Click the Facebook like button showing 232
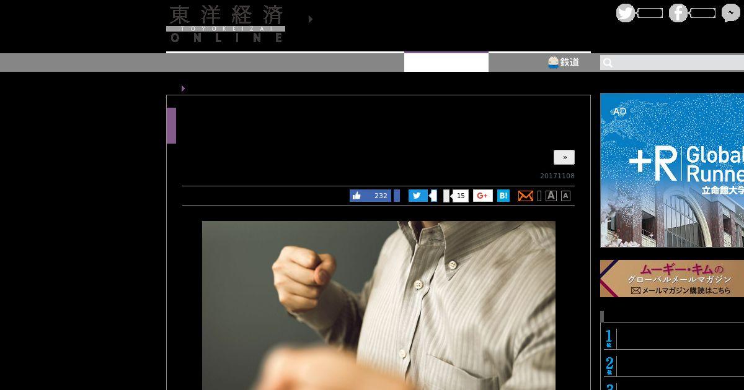Image resolution: width=744 pixels, height=390 pixels. point(370,196)
